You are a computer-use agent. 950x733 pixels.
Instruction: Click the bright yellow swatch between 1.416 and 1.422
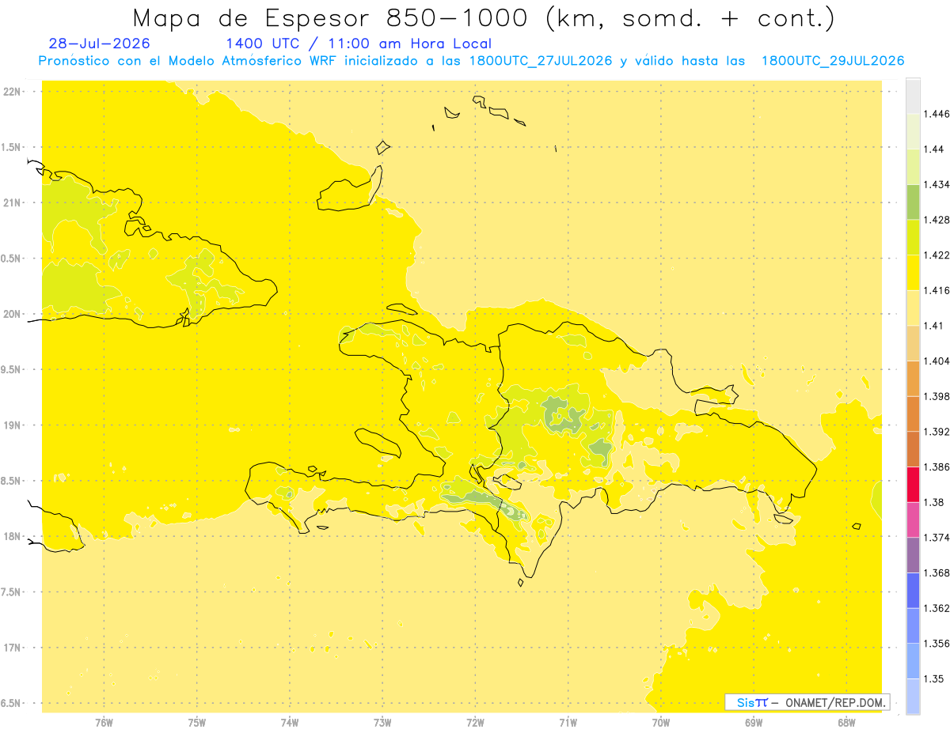tap(913, 273)
